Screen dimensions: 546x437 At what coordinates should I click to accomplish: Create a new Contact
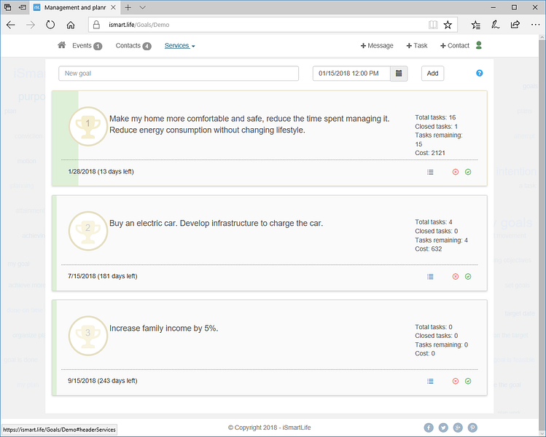[455, 46]
